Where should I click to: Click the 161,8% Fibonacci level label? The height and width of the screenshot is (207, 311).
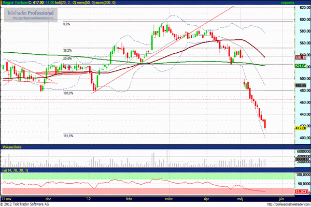point(68,136)
